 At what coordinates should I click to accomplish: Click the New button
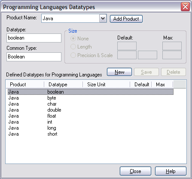pyautogui.click(x=119, y=72)
